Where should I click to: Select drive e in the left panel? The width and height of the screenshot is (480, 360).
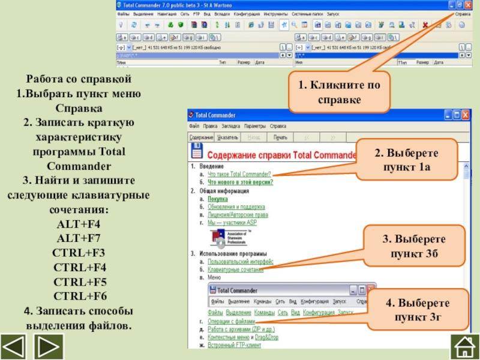[161, 37]
